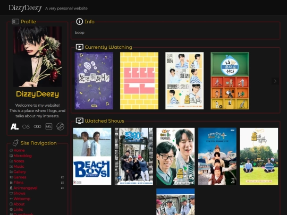287x215 pixels.
Task: Open the group-on-bench street poster
Action: click(134, 156)
